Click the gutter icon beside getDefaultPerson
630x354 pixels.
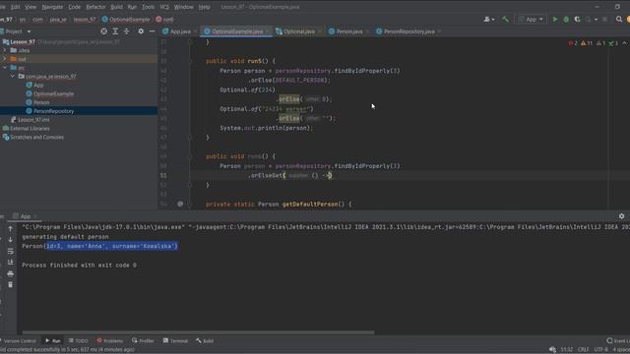tap(180, 204)
